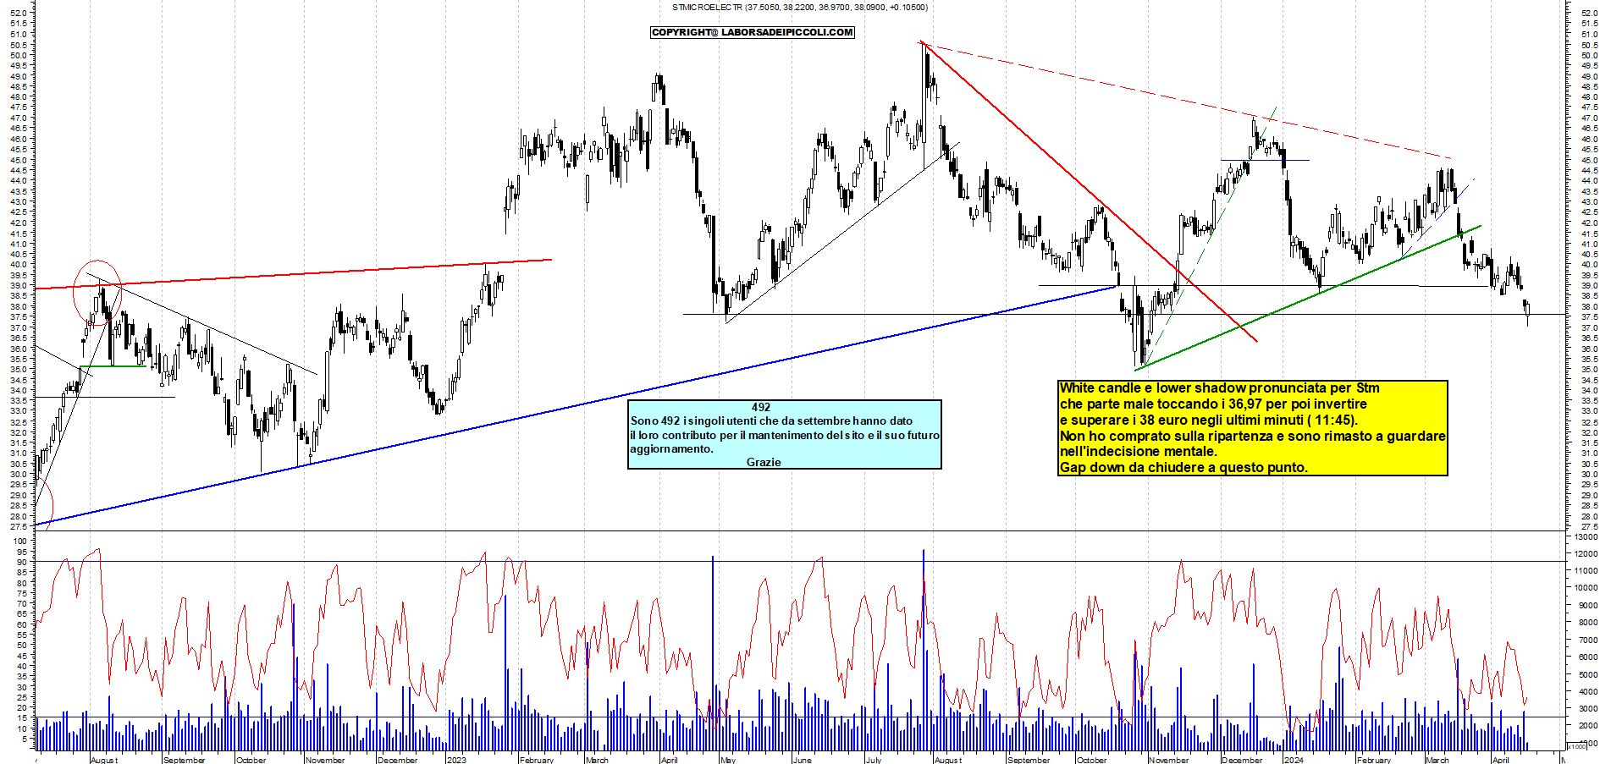This screenshot has width=1600, height=764.
Task: Click the '95' oscillator axis value
Action: (x=22, y=552)
